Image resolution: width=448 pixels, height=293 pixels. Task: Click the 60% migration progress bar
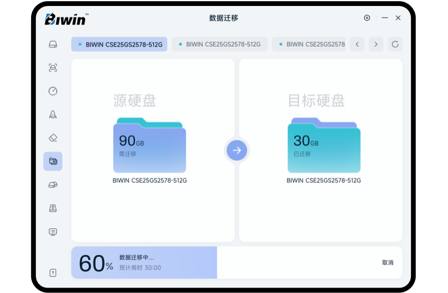click(144, 262)
